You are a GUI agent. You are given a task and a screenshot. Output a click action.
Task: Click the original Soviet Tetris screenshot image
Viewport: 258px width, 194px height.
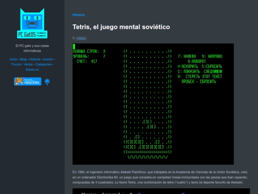(153, 104)
